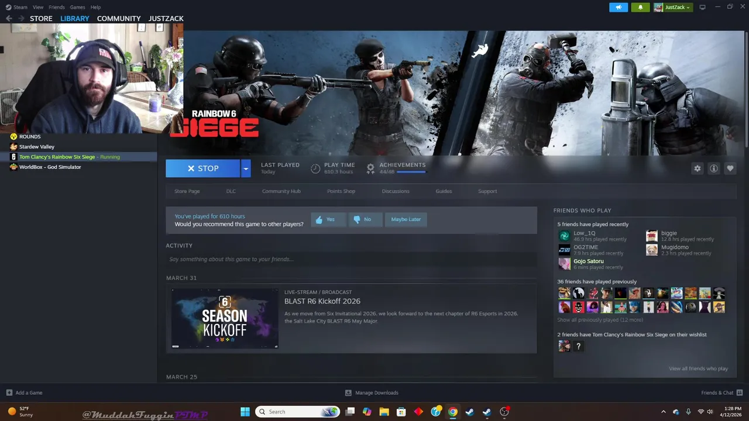This screenshot has width=749, height=421.
Task: Open the Friends menu
Action: pyautogui.click(x=57, y=7)
